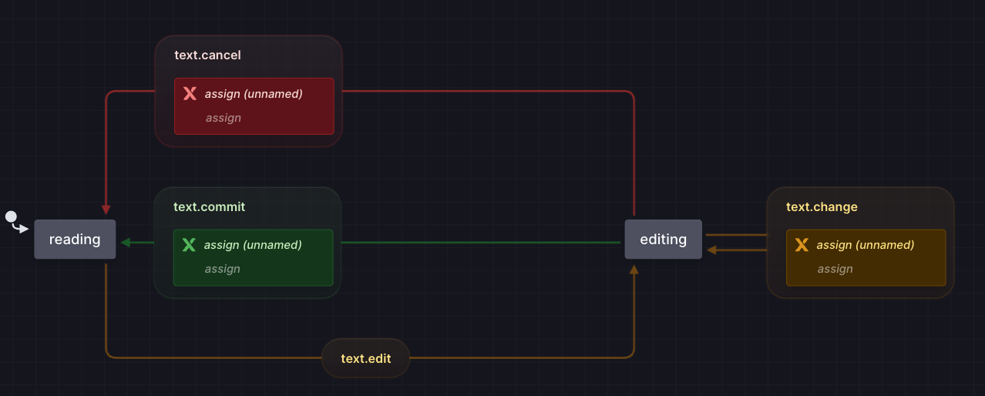Screen dimensions: 985x396
Task: Click the red arrowhead pointing down into reading
Action: click(x=106, y=210)
